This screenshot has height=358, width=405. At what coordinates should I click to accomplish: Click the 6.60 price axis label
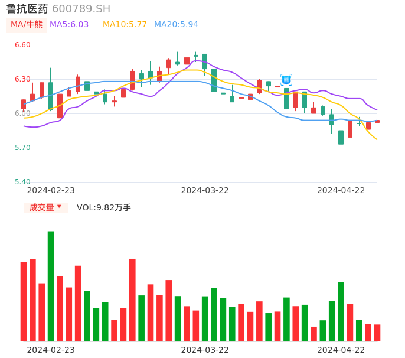pos(22,45)
